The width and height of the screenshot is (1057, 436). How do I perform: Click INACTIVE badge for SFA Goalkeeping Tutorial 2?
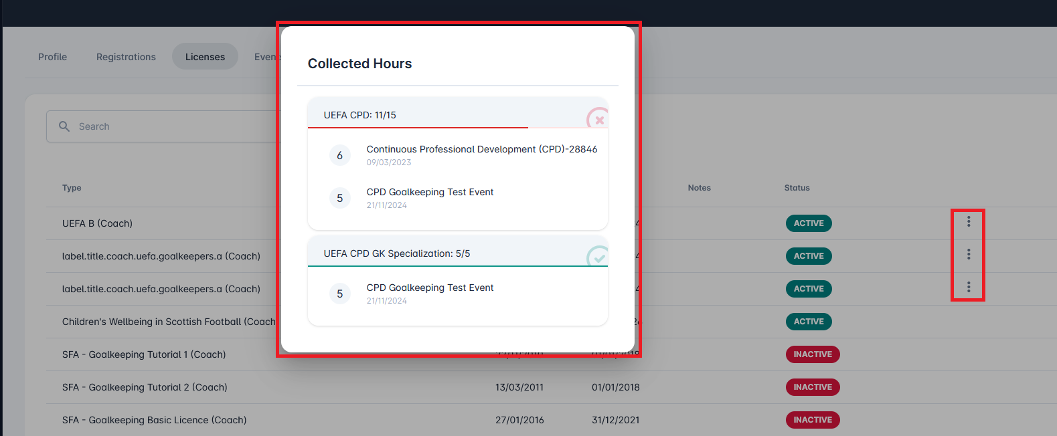[813, 387]
